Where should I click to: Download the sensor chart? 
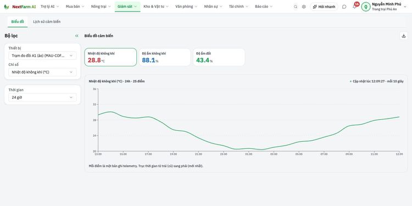tap(404, 36)
